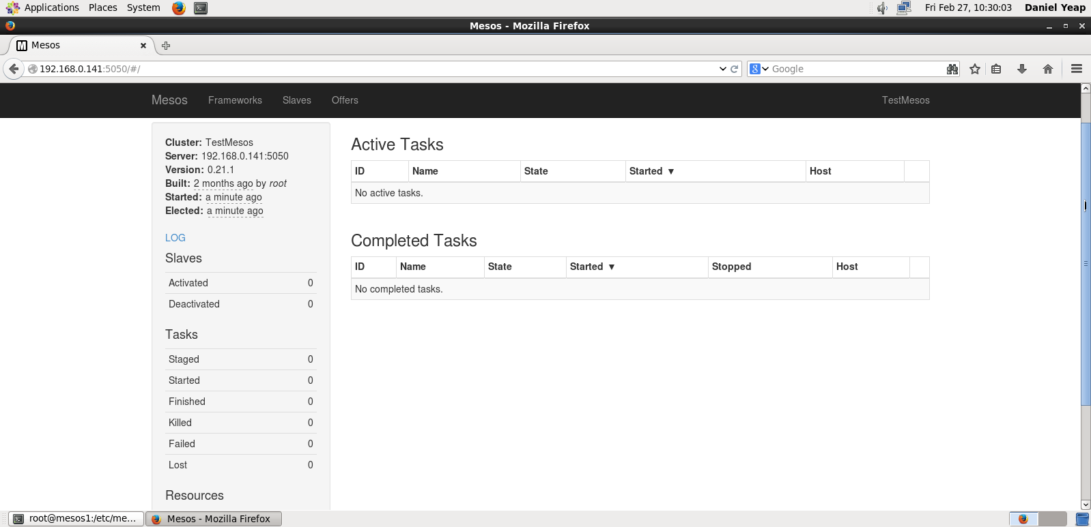Click the binoculars search icon

(x=952, y=69)
